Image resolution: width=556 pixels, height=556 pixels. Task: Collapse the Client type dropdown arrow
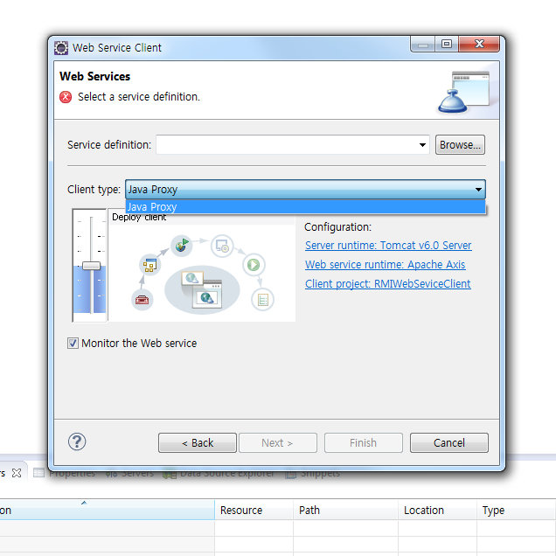(478, 189)
